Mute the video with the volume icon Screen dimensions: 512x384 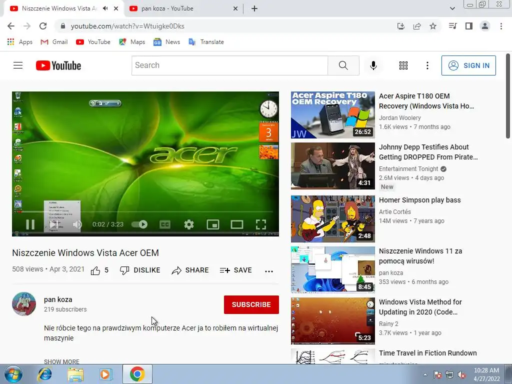click(x=77, y=224)
